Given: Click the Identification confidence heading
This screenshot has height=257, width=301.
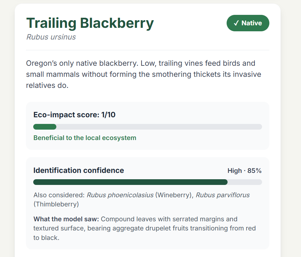Looking at the screenshot, I should [x=79, y=170].
